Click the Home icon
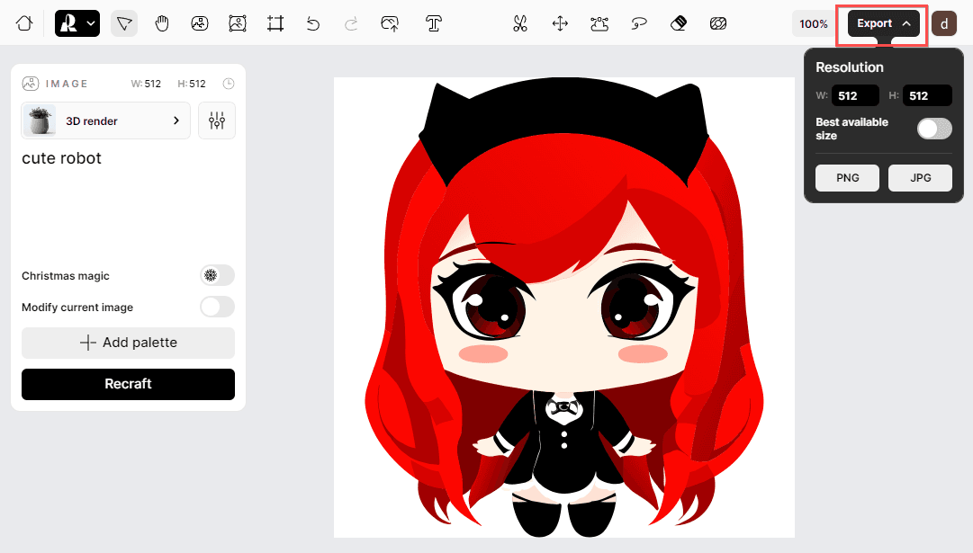 tap(23, 23)
